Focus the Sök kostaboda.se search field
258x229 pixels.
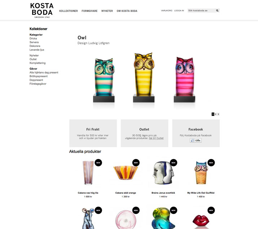(x=201, y=10)
